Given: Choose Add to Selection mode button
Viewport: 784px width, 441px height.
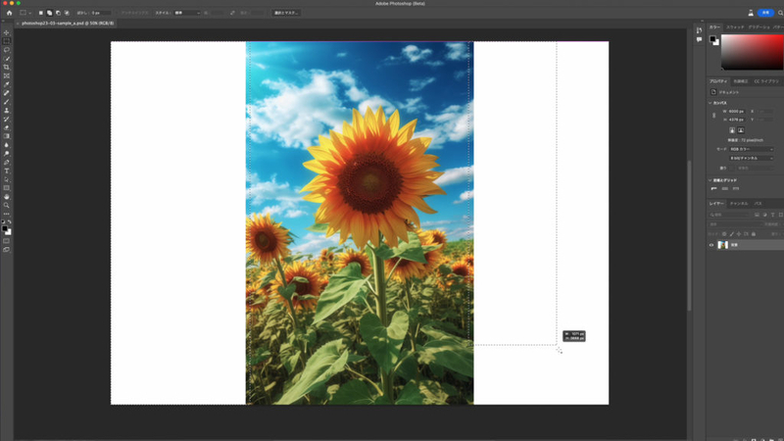Looking at the screenshot, I should [x=49, y=13].
